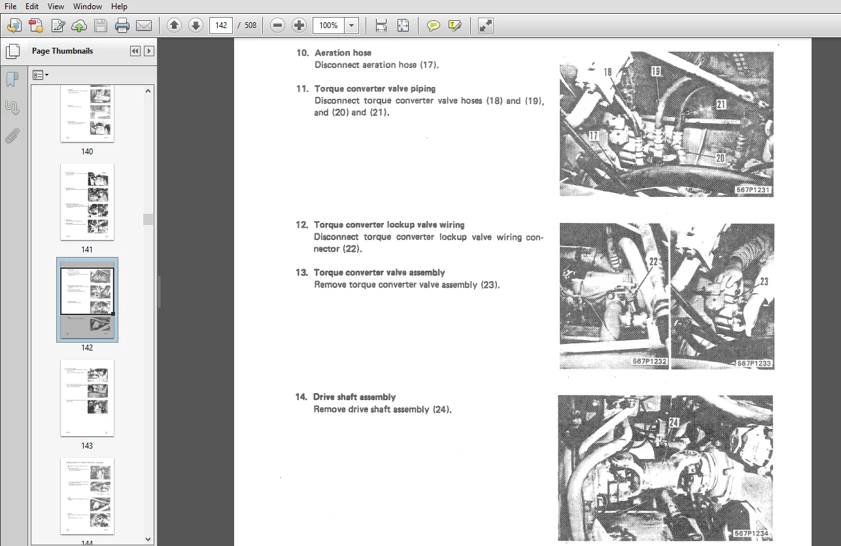This screenshot has height=546, width=841.
Task: Click the Highlight text tool icon
Action: (455, 26)
